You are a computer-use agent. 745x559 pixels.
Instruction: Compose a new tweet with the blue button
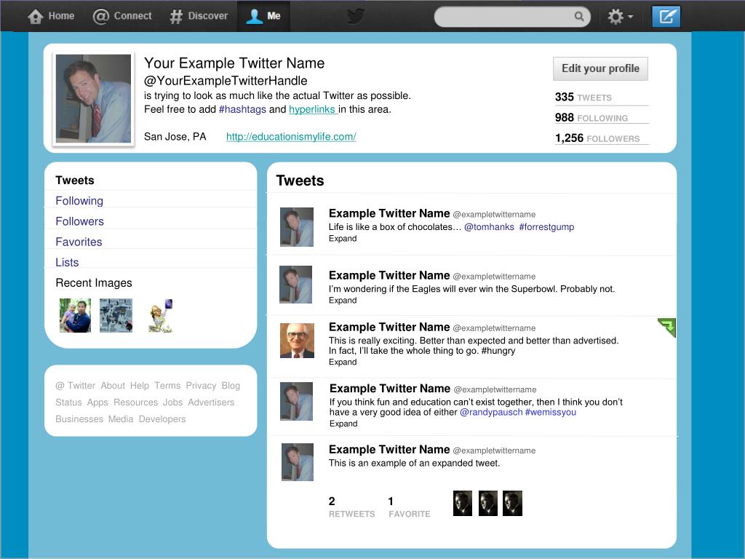coord(666,17)
